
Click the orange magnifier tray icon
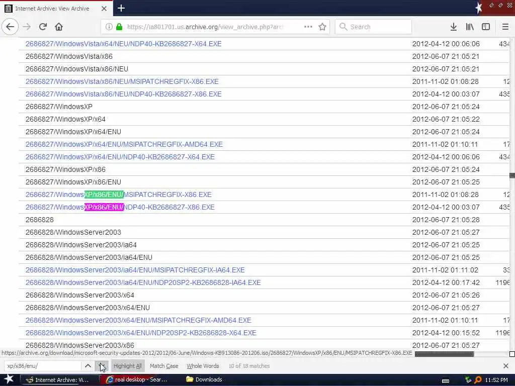[x=478, y=380]
